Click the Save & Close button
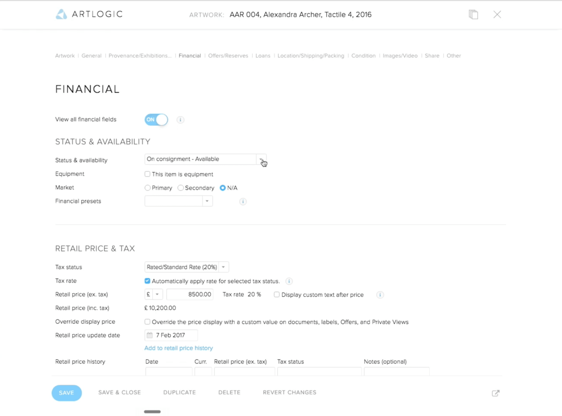Screen dimensions: 562x416 click(119, 392)
